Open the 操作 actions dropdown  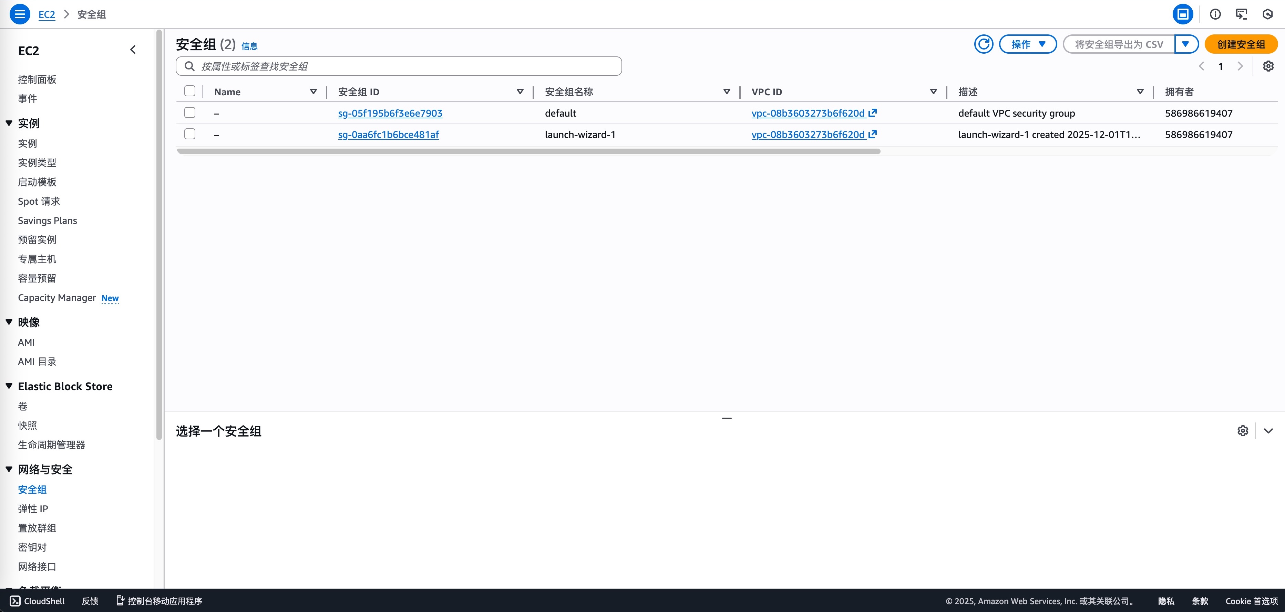click(1028, 44)
